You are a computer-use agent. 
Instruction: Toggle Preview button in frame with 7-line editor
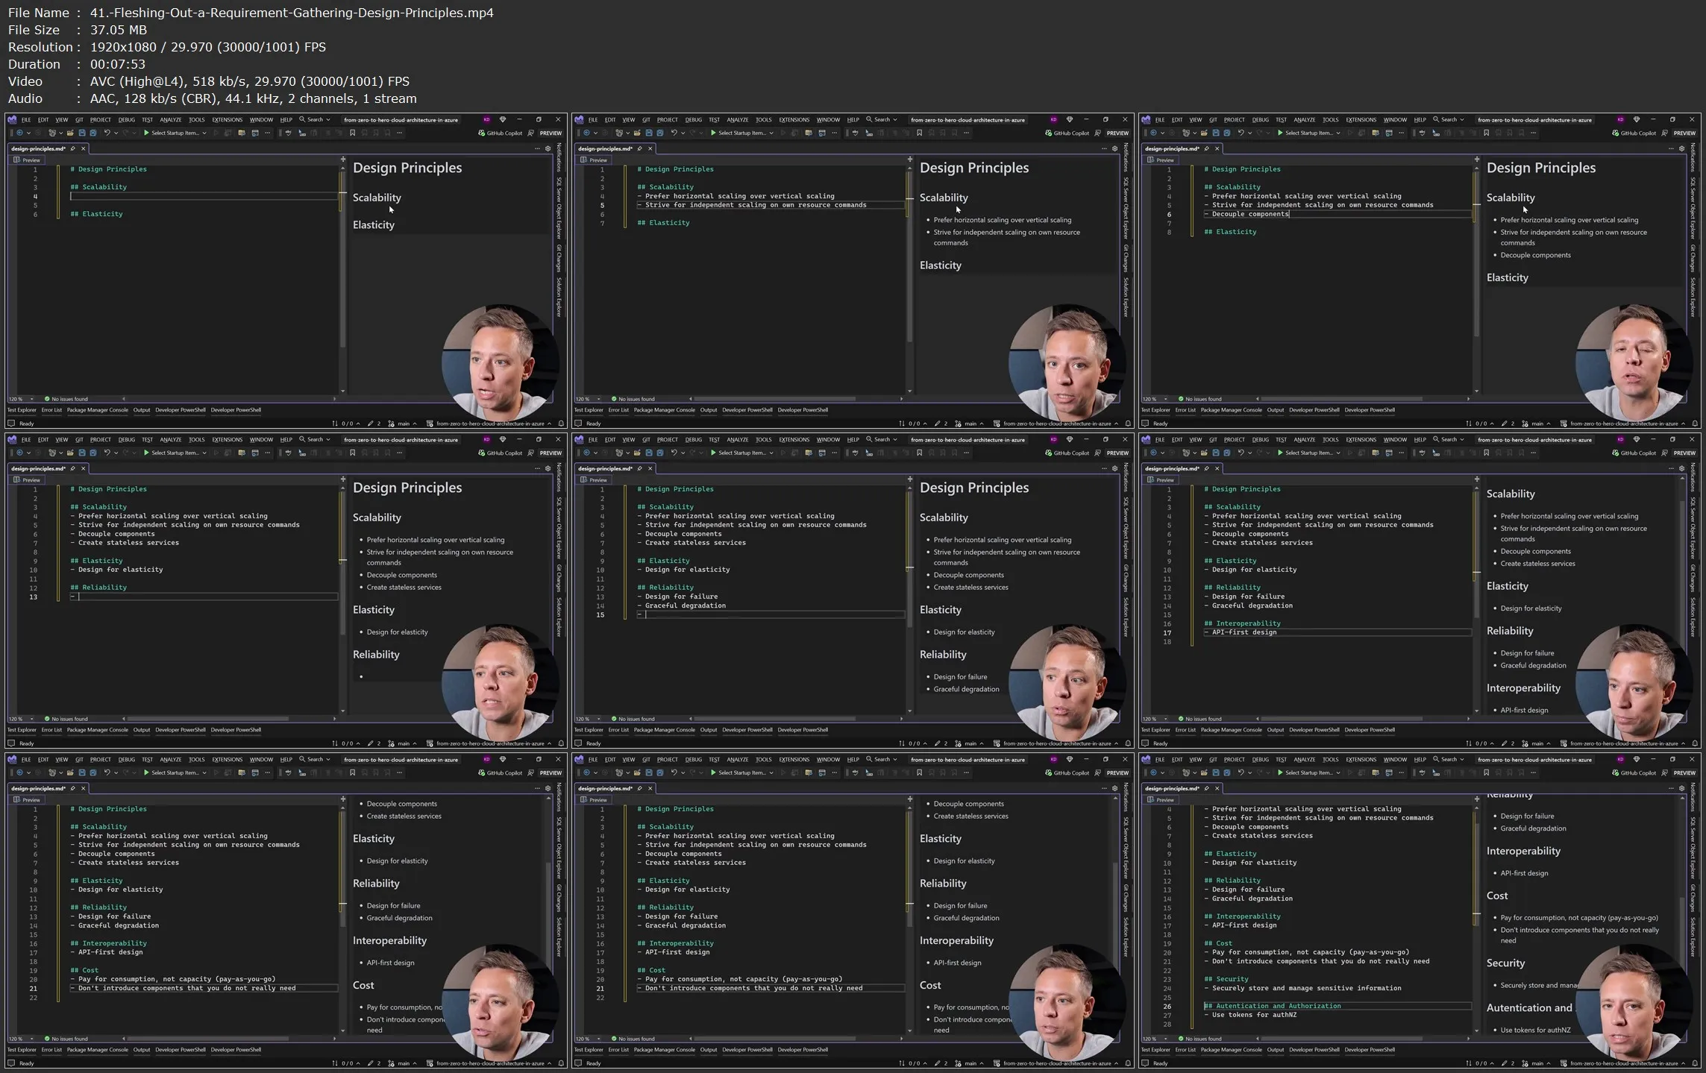coord(594,160)
